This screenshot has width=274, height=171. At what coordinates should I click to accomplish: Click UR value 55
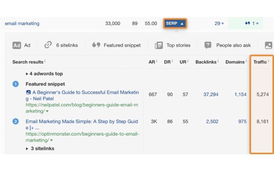pos(185,121)
